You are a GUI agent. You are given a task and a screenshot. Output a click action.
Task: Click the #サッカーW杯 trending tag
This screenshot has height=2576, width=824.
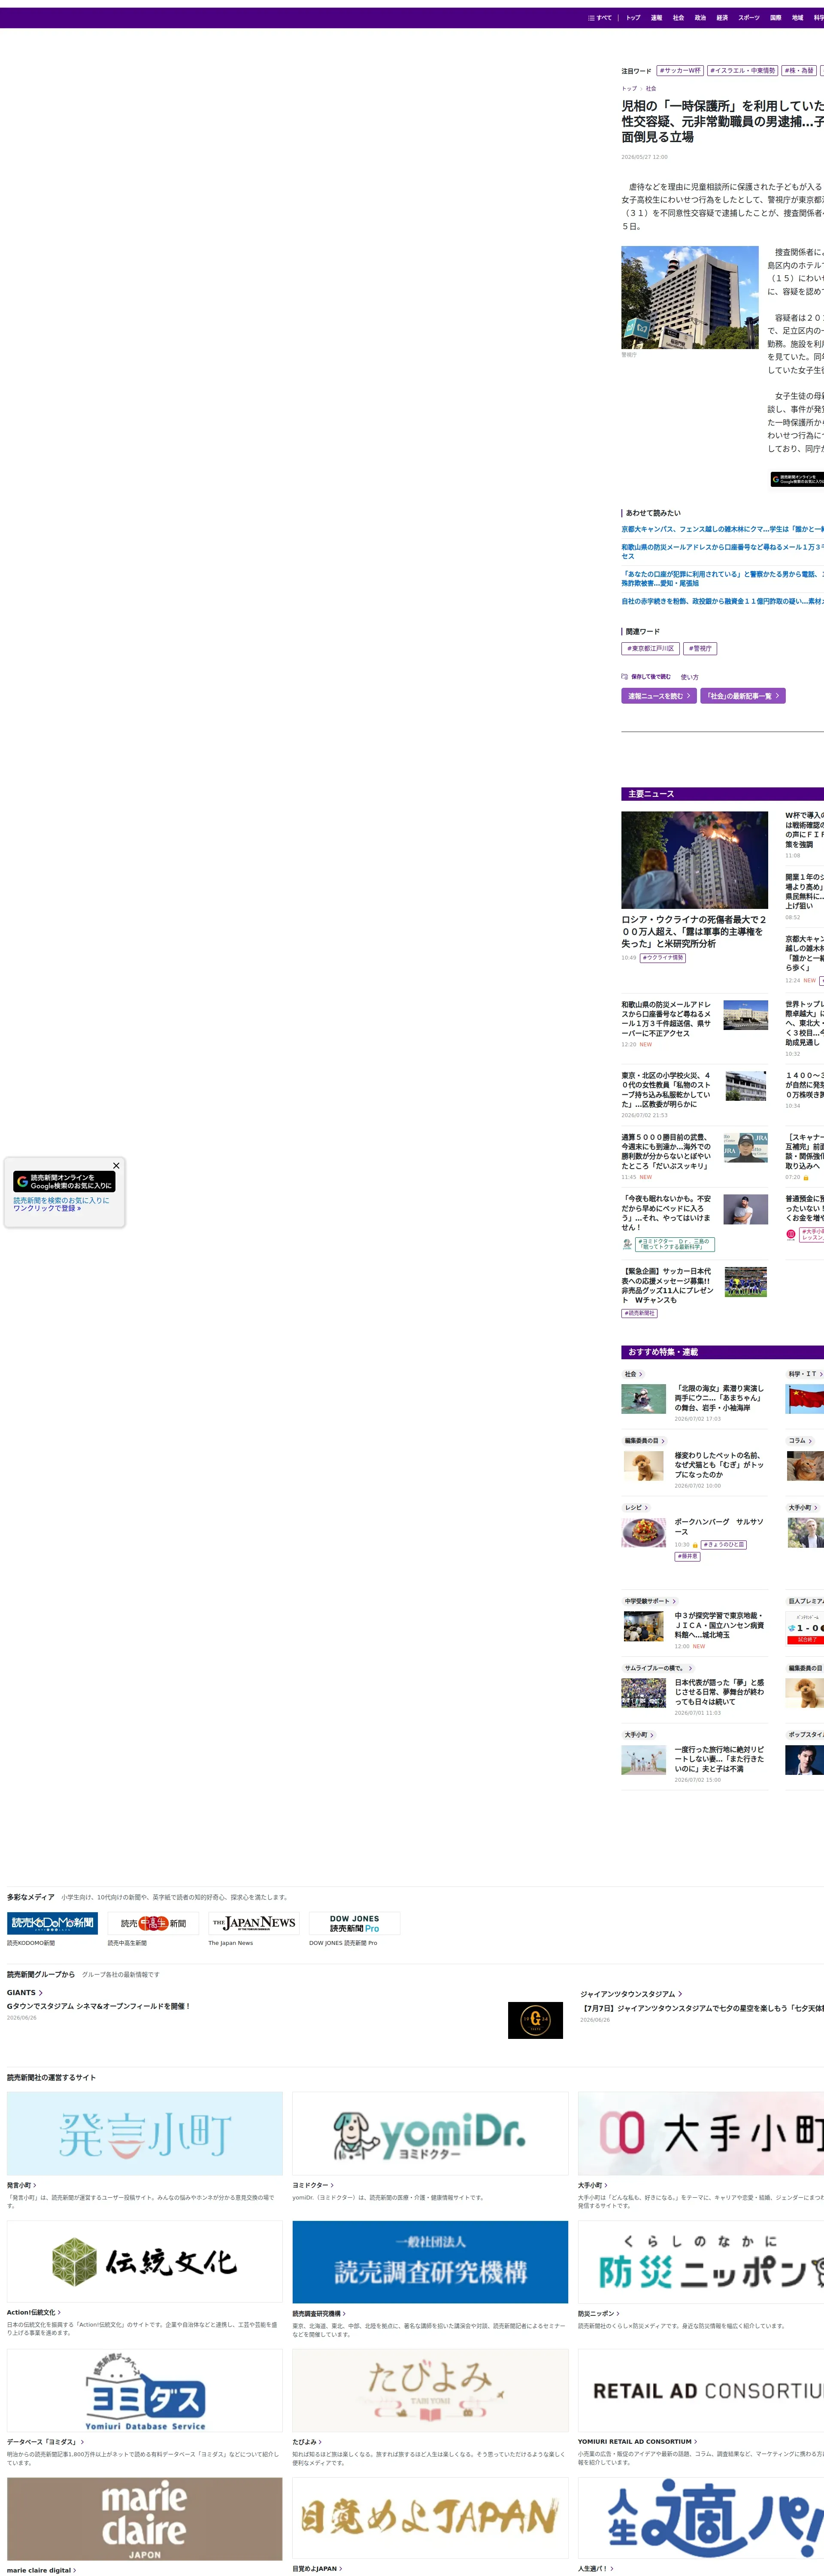[680, 71]
